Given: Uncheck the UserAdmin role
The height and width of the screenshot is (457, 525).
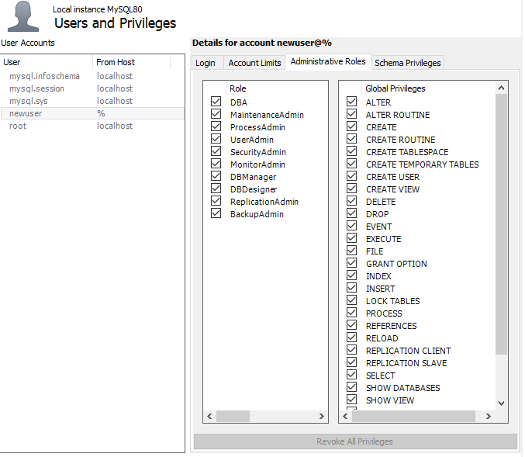Looking at the screenshot, I should [x=216, y=139].
